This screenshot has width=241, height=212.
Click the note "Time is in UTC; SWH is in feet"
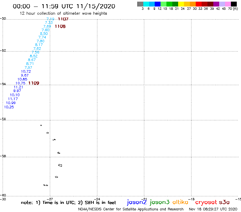point(68,203)
